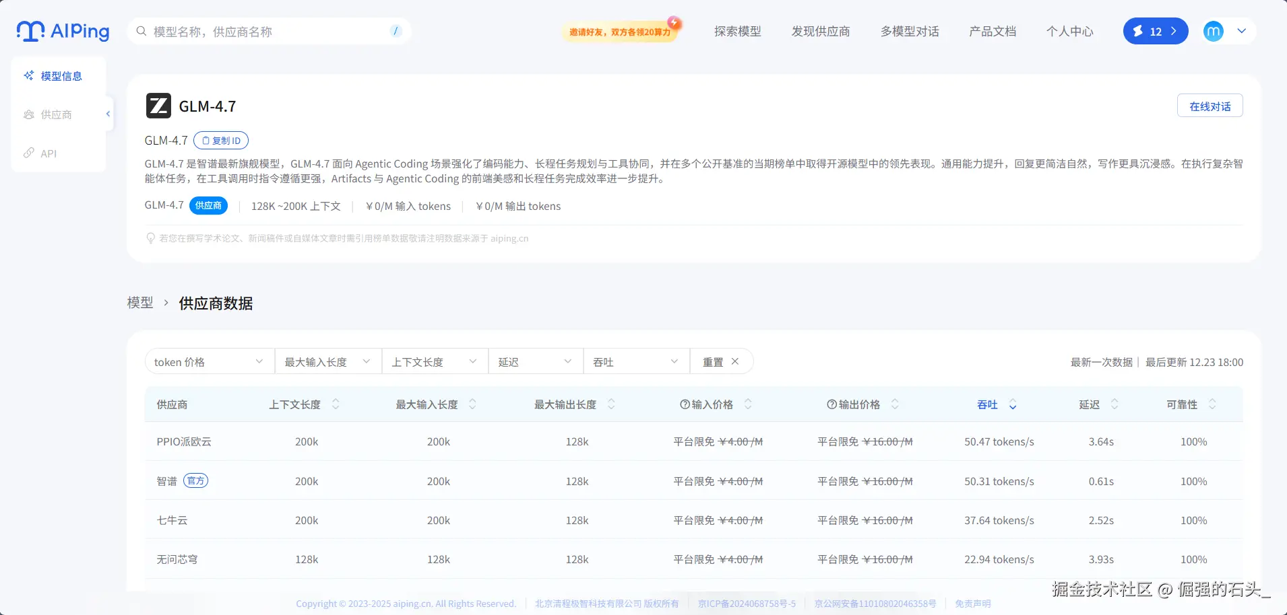
Task: Open the AIPing logo home link
Action: pos(63,31)
